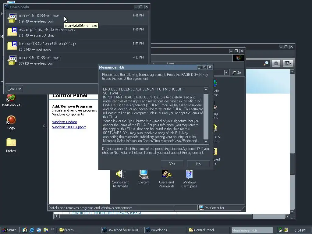Switch to the Control Panel taskbar button

[208, 230]
